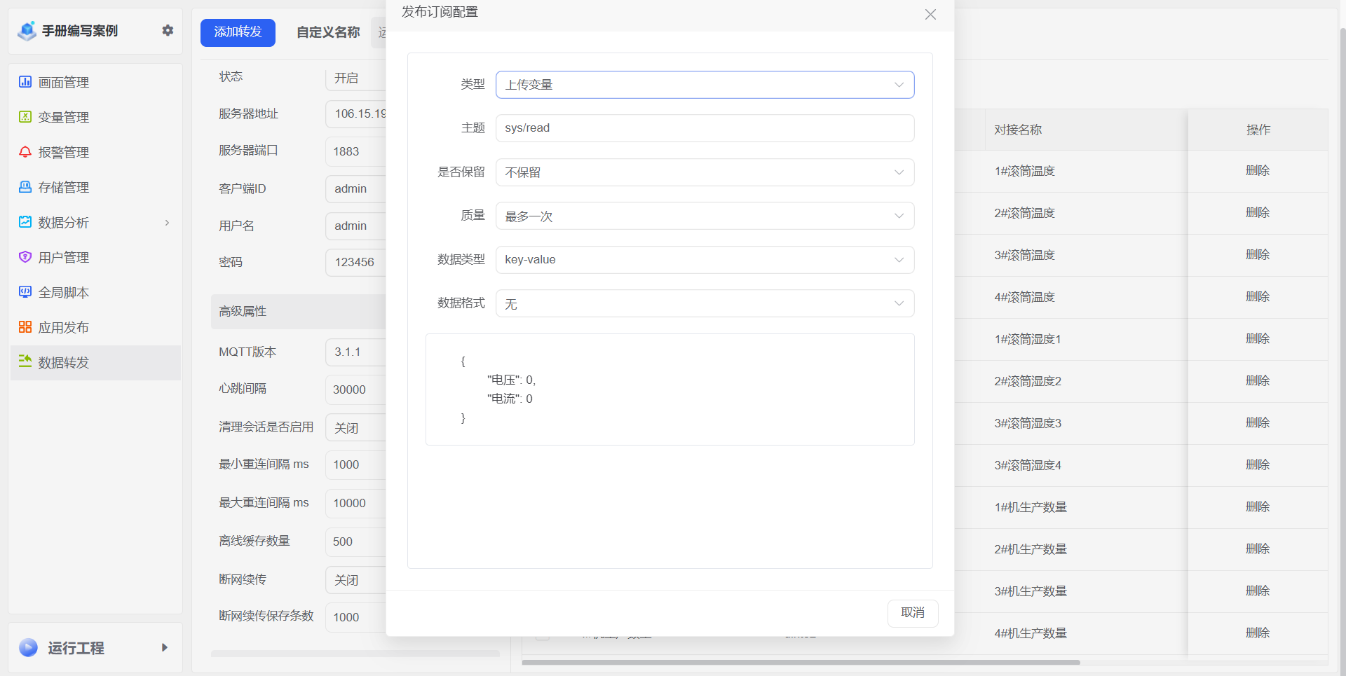This screenshot has height=676, width=1346.
Task: Switch to the 数据转发 sidebar section
Action: click(68, 363)
